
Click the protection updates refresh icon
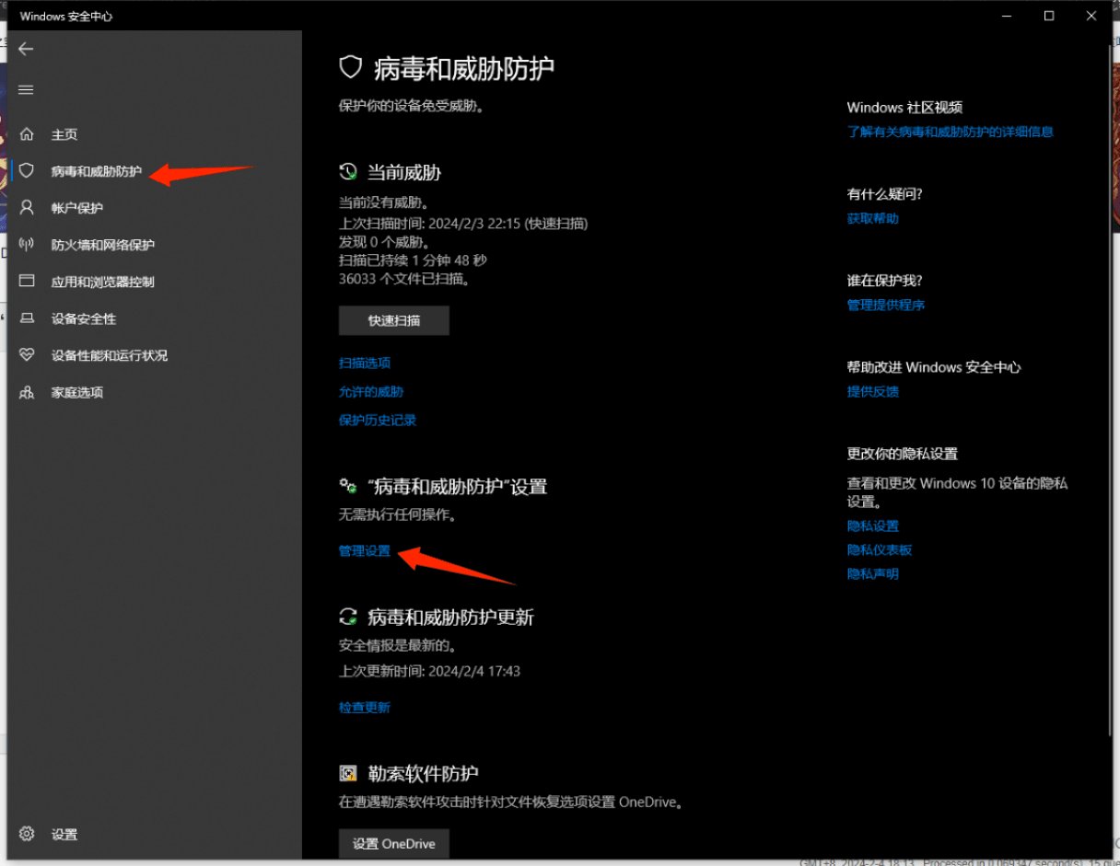[x=348, y=618]
